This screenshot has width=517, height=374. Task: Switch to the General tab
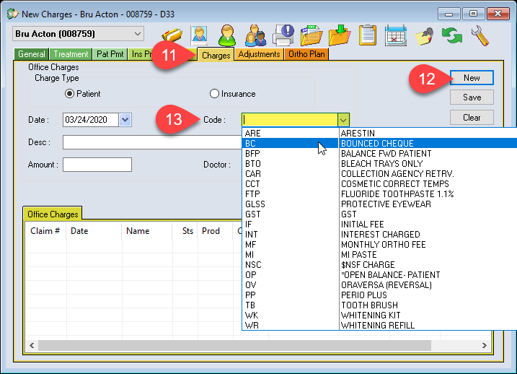pos(32,54)
